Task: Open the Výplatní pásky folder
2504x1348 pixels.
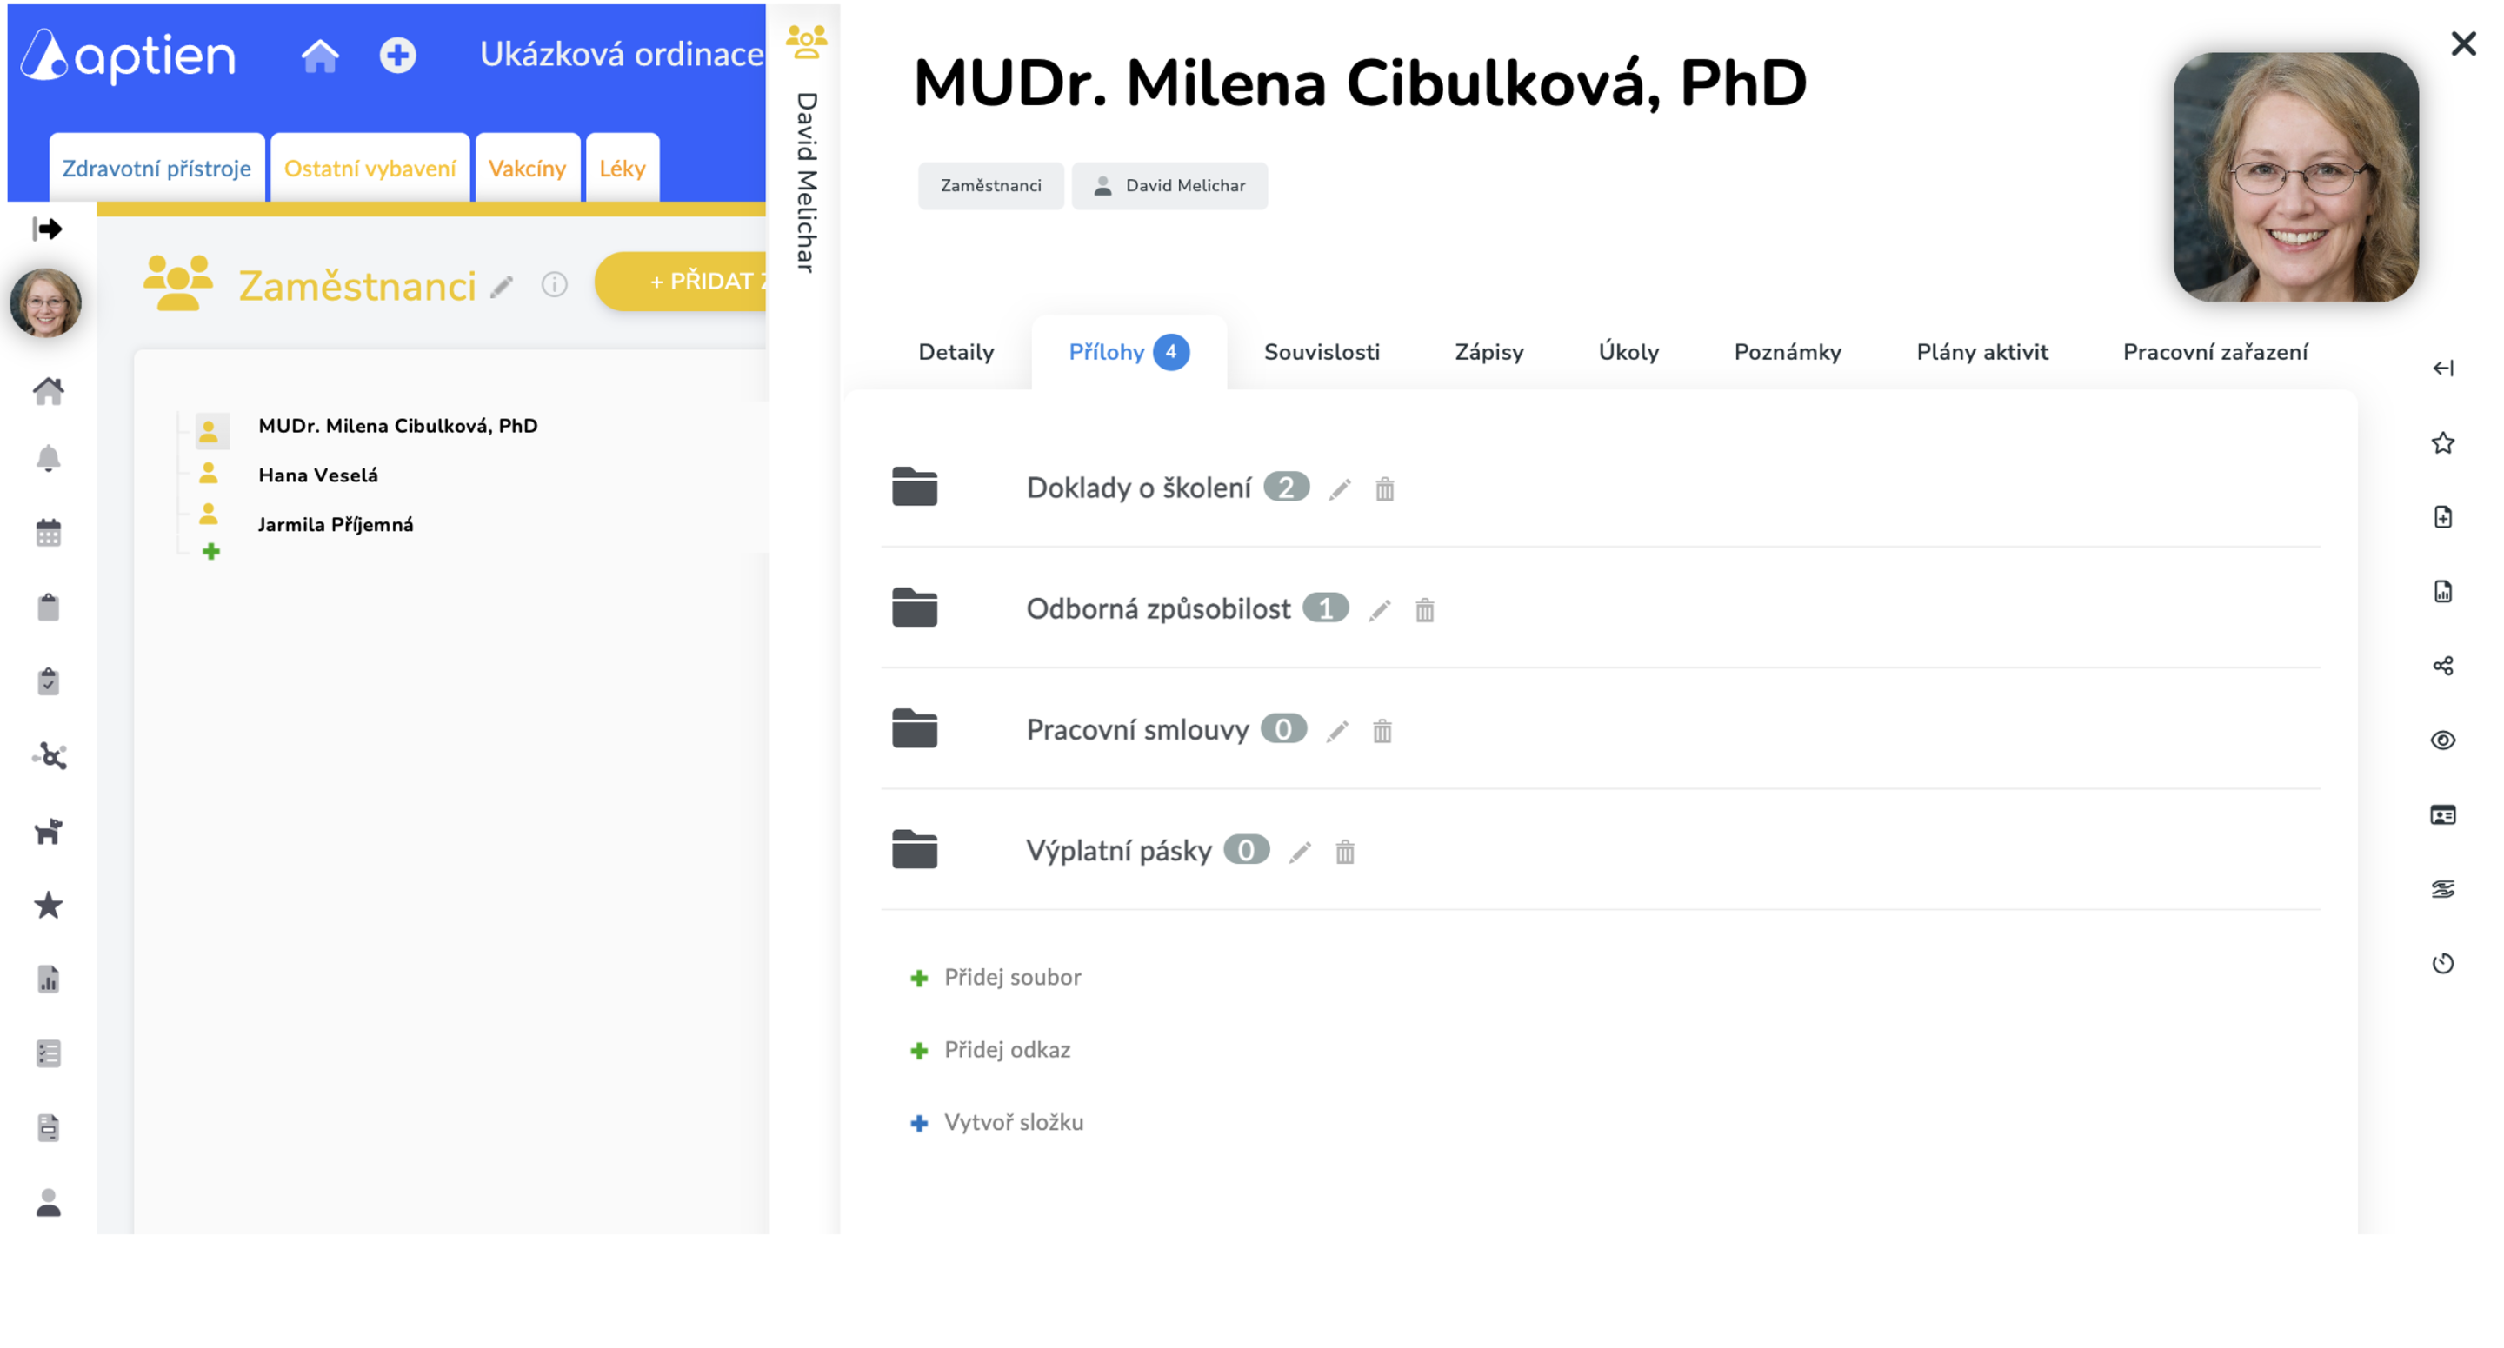Action: 1118,852
